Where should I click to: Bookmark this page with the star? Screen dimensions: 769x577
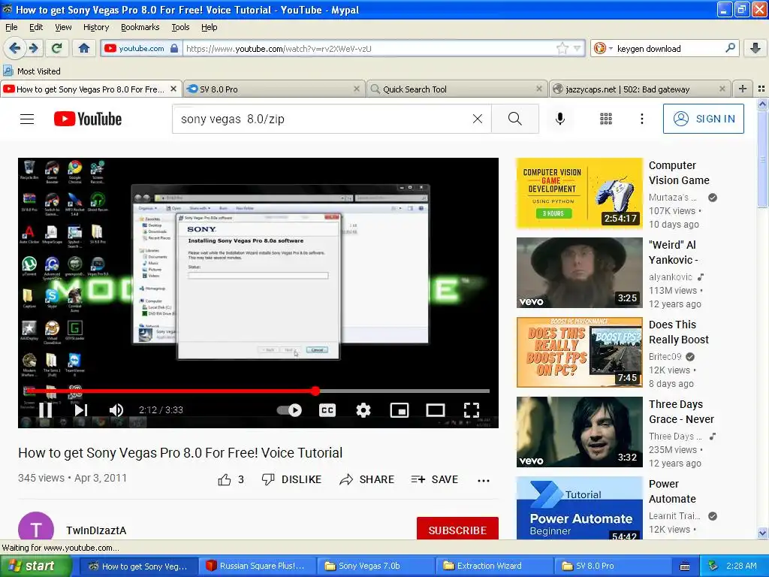pos(562,48)
